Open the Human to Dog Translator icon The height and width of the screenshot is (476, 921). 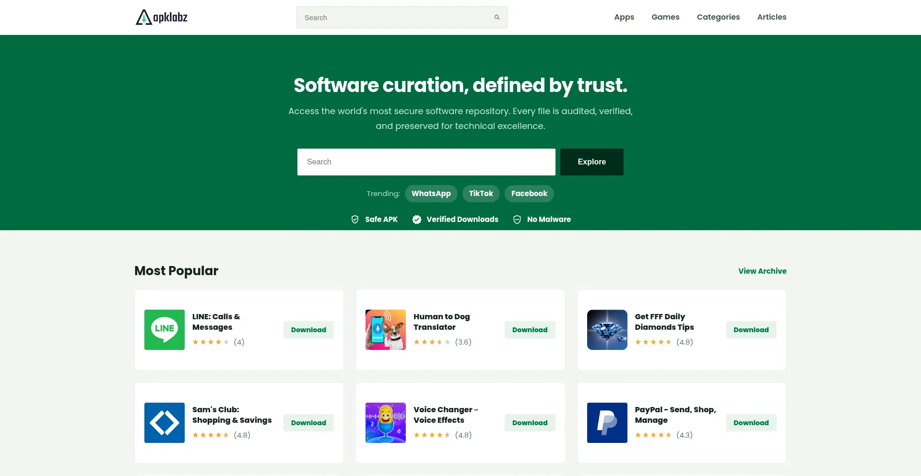[386, 330]
